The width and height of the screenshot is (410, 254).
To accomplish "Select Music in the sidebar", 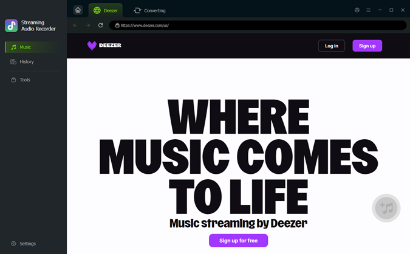I will pos(33,47).
